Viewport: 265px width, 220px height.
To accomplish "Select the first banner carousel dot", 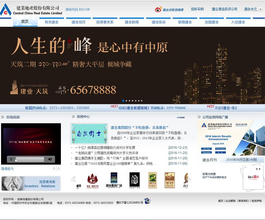I will click(123, 101).
